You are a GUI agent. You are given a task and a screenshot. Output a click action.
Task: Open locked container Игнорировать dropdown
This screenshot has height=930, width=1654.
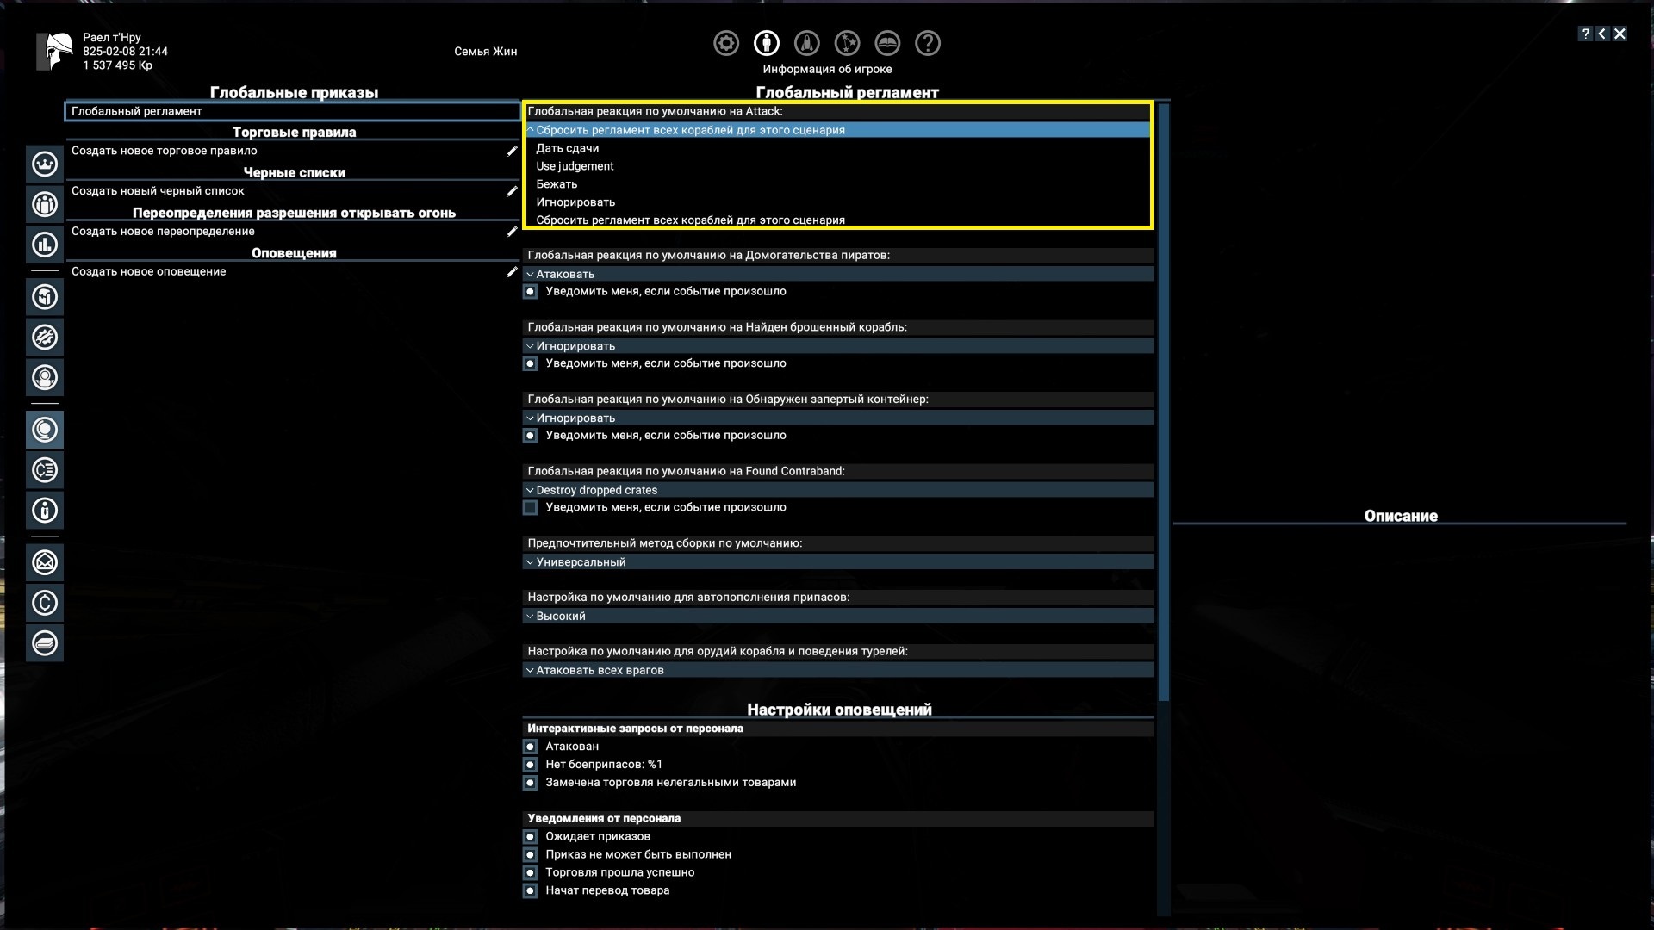point(837,418)
